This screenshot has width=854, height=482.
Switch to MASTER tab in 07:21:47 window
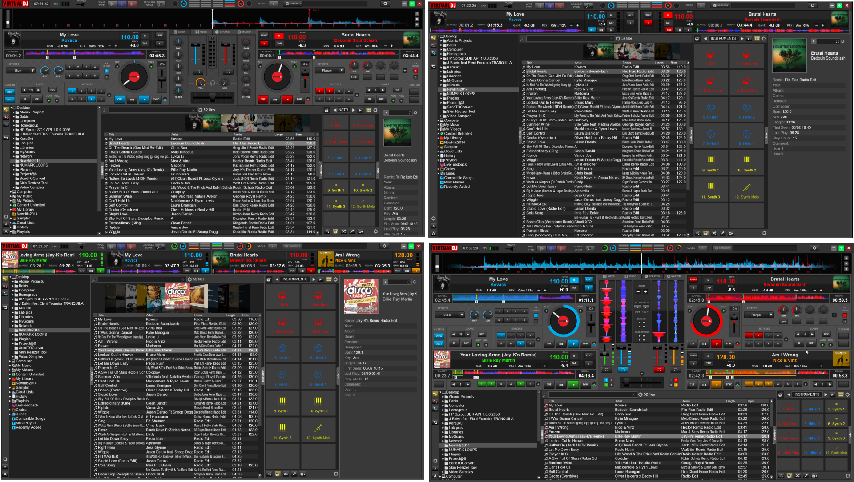click(245, 32)
